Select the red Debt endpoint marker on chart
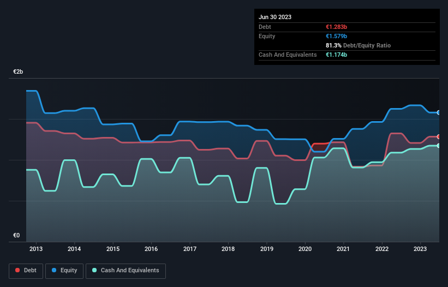The height and width of the screenshot is (287, 448). pos(439,137)
